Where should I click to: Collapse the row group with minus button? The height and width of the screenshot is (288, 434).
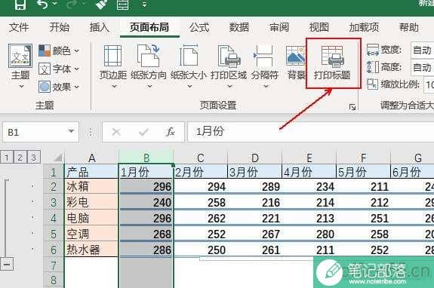coord(7,265)
